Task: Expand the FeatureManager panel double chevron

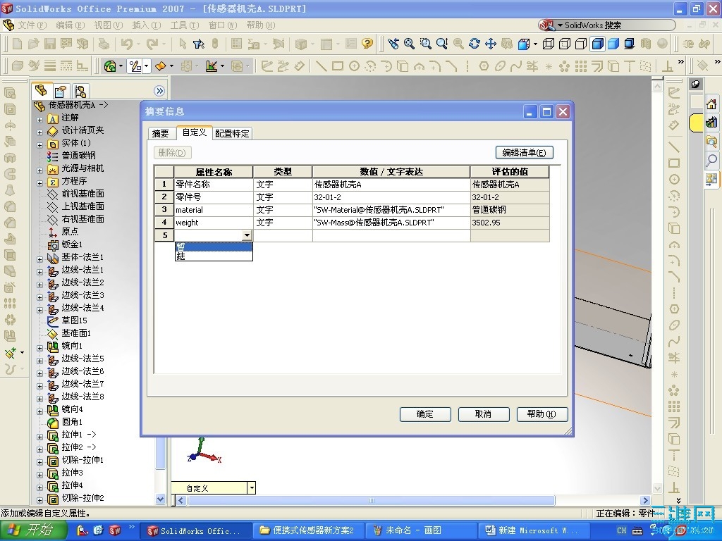Action: pyautogui.click(x=159, y=91)
